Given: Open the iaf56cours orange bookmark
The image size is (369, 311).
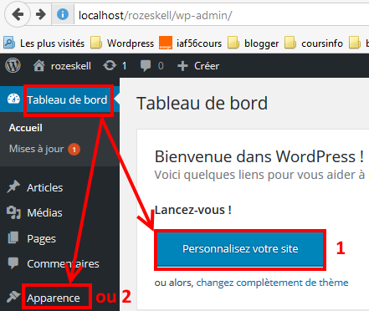Looking at the screenshot, I should click(191, 43).
